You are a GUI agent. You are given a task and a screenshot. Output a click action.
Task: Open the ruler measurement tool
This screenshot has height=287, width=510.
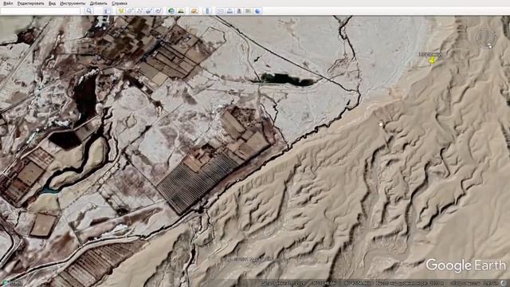coord(207,11)
